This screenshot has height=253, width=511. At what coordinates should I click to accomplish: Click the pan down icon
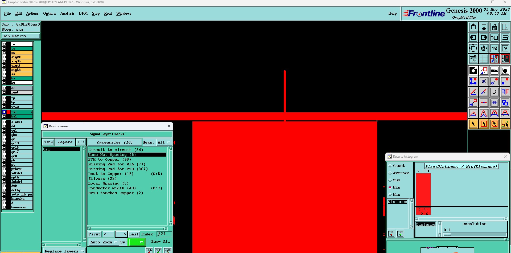tap(484, 27)
